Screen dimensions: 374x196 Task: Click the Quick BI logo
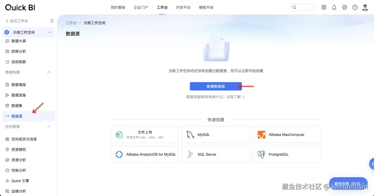pos(20,7)
